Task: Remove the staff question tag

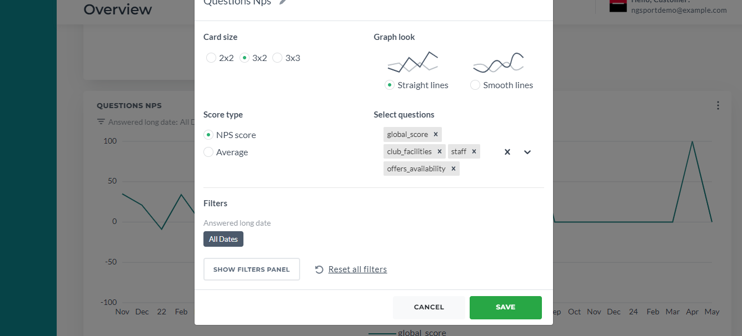Action: tap(474, 151)
